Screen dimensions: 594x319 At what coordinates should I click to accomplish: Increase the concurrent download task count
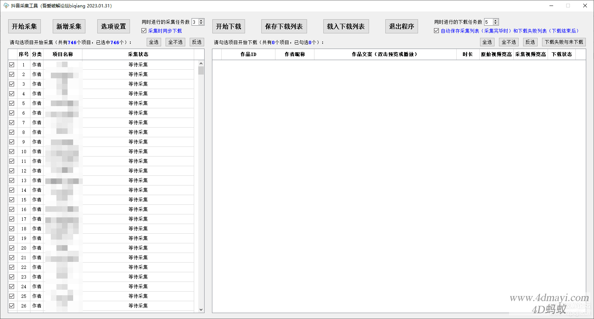(496, 21)
